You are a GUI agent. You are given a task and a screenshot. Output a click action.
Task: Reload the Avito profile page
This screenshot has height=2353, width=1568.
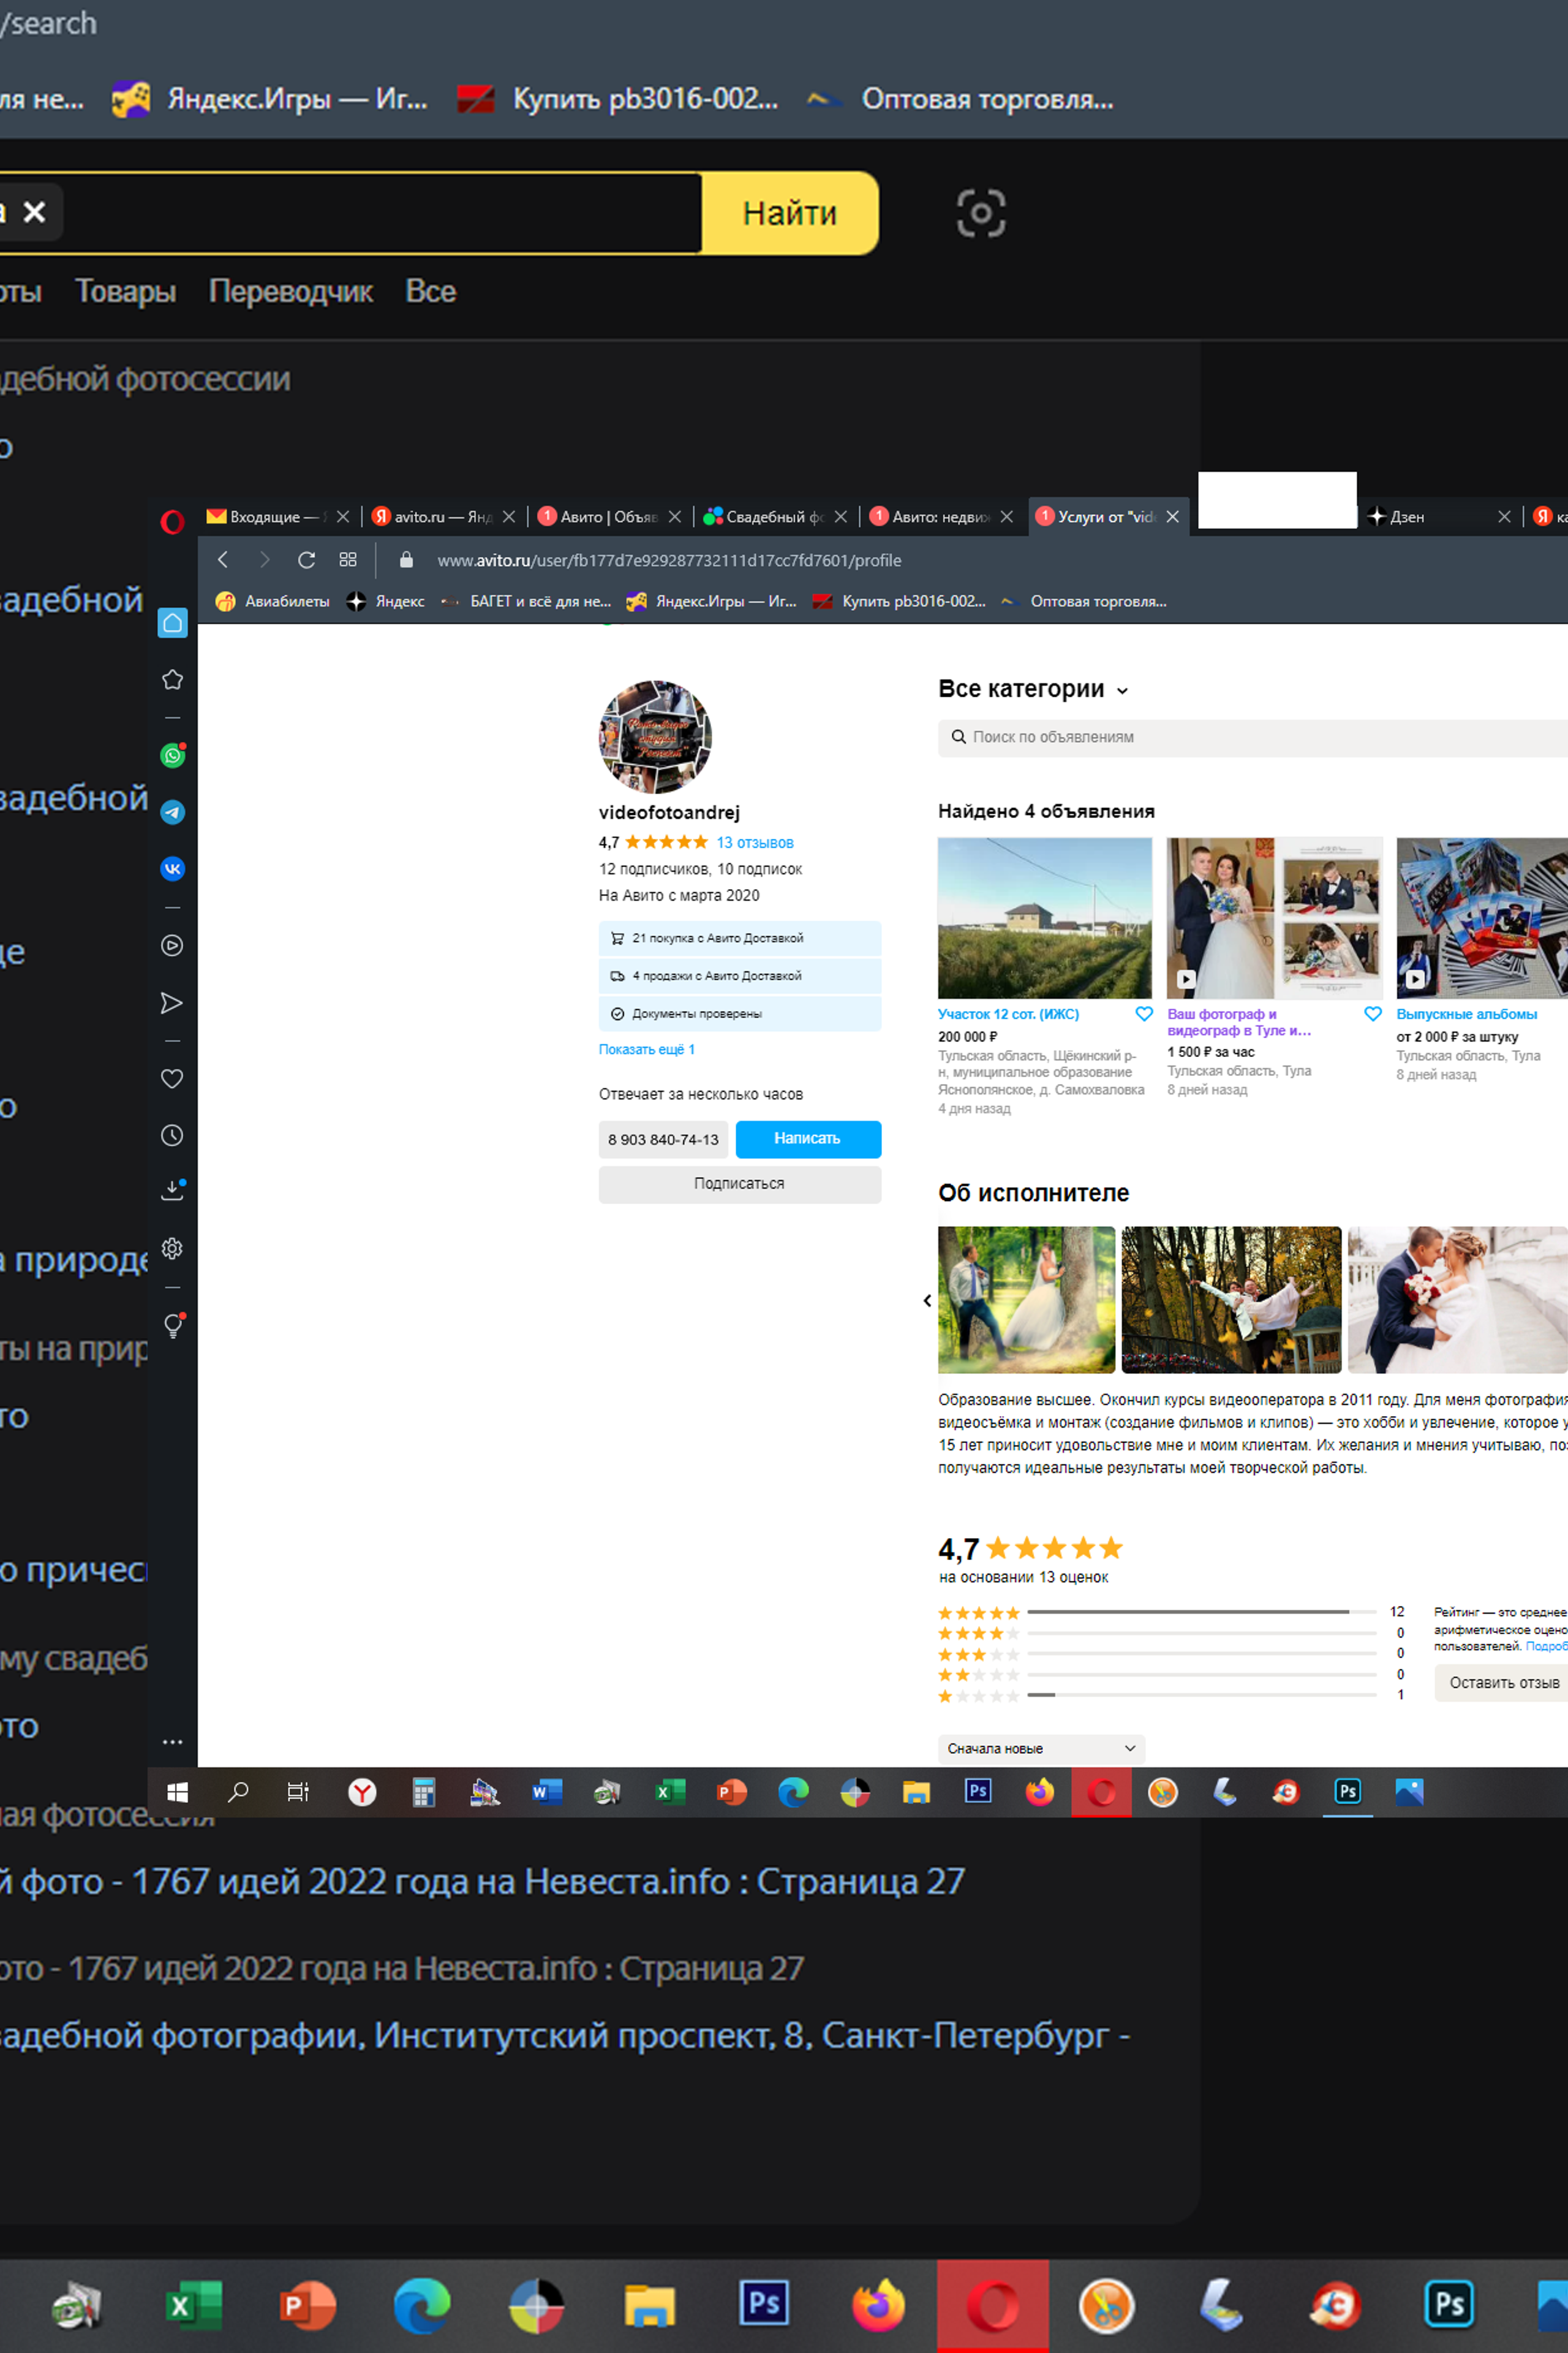pyautogui.click(x=306, y=560)
